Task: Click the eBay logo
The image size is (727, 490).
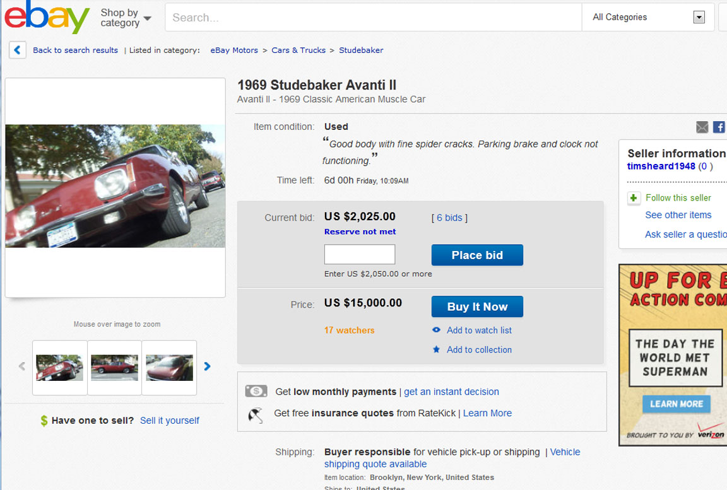Action: [x=47, y=17]
